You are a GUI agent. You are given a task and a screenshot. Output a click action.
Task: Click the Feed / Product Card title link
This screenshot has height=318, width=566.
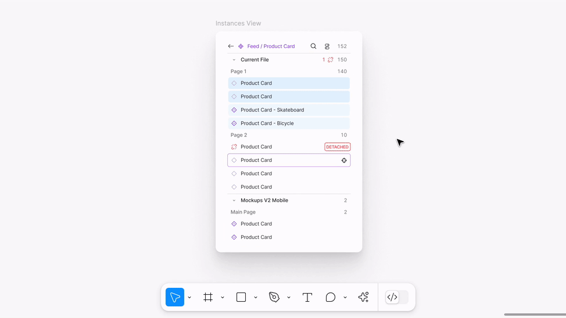click(x=271, y=46)
